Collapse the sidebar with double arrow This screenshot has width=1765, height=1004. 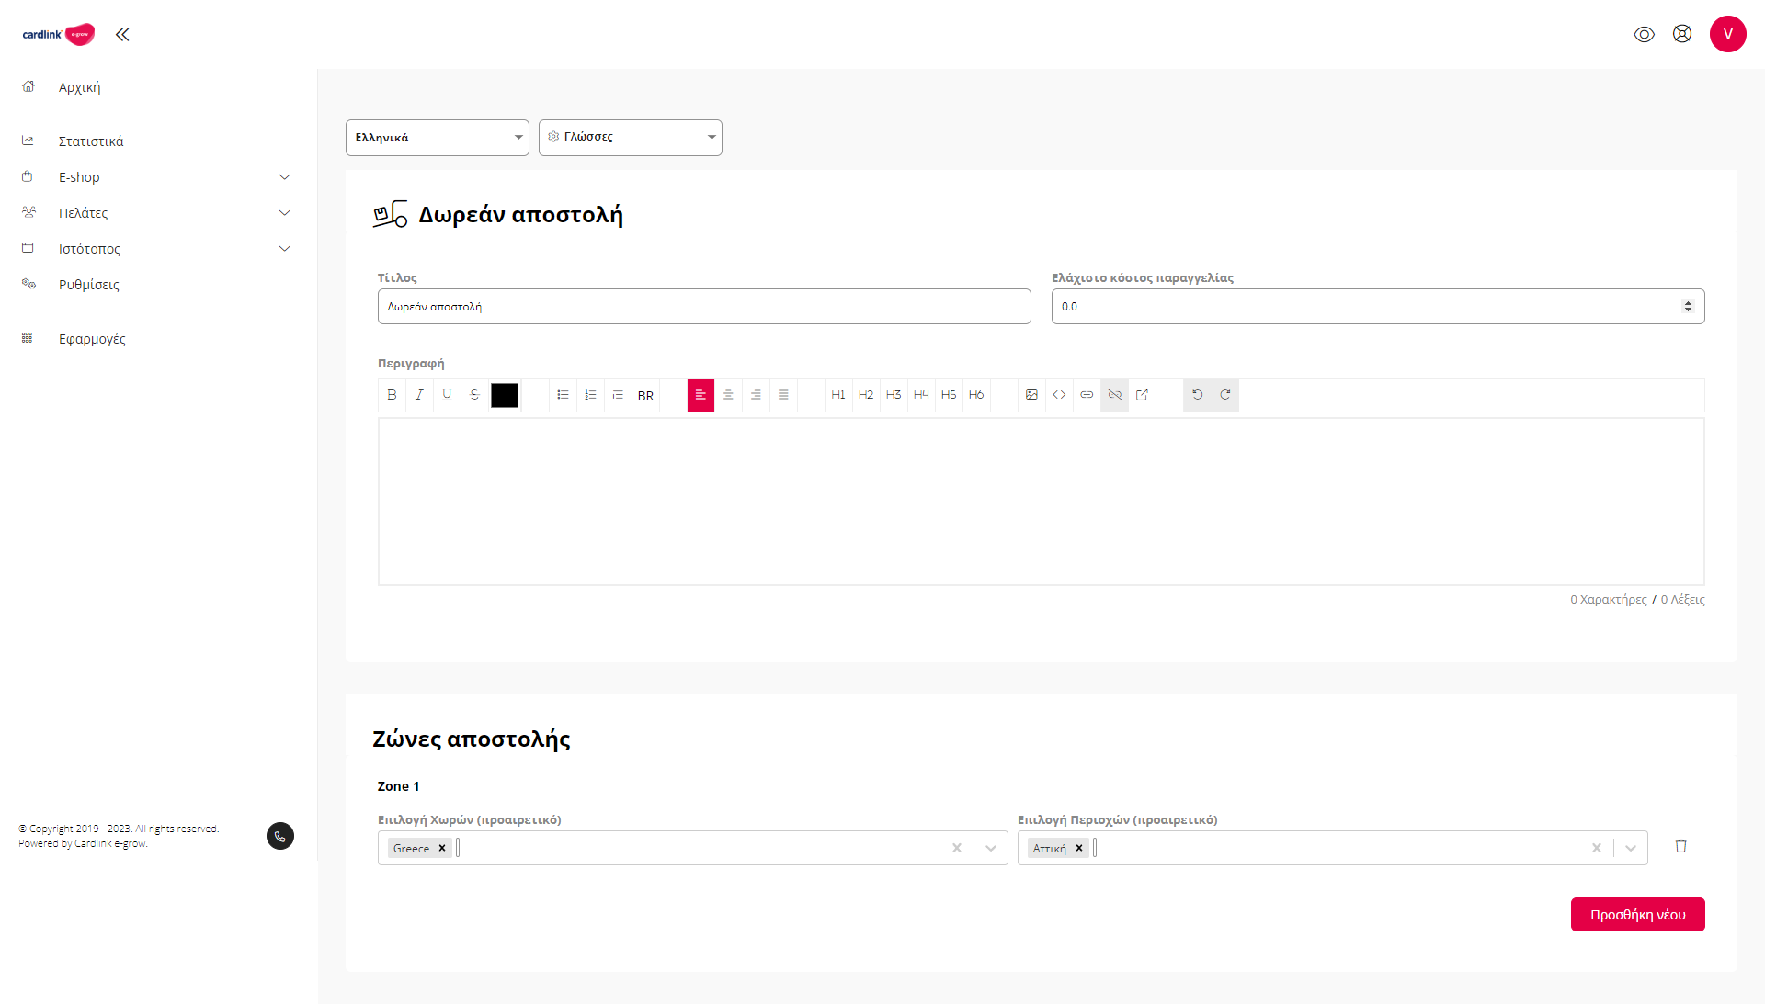tap(122, 35)
